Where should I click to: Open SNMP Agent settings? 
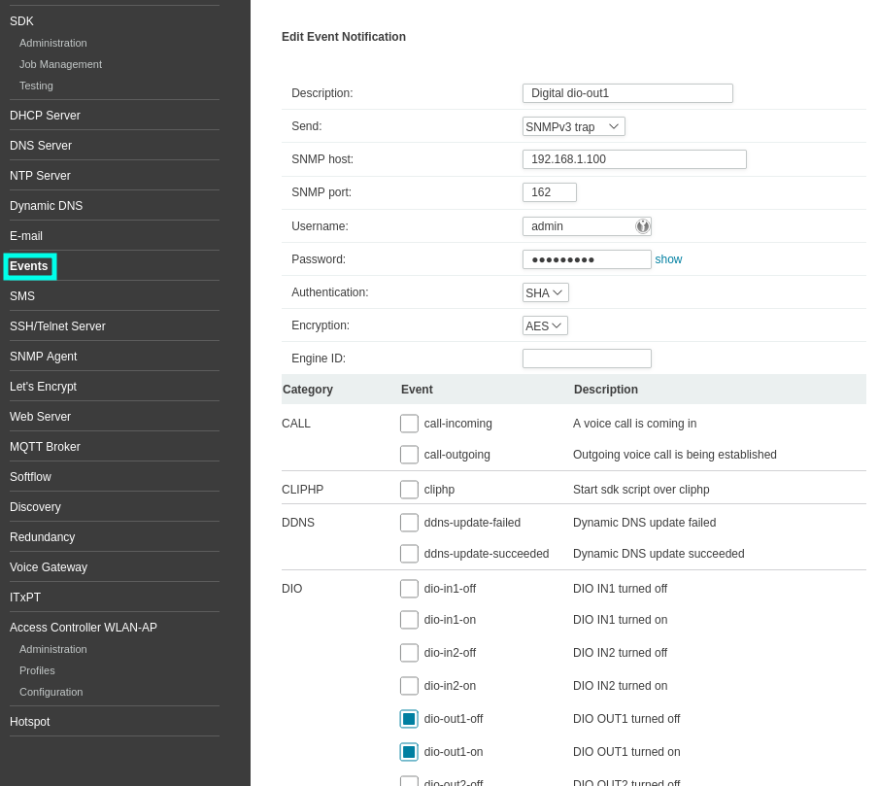43,357
